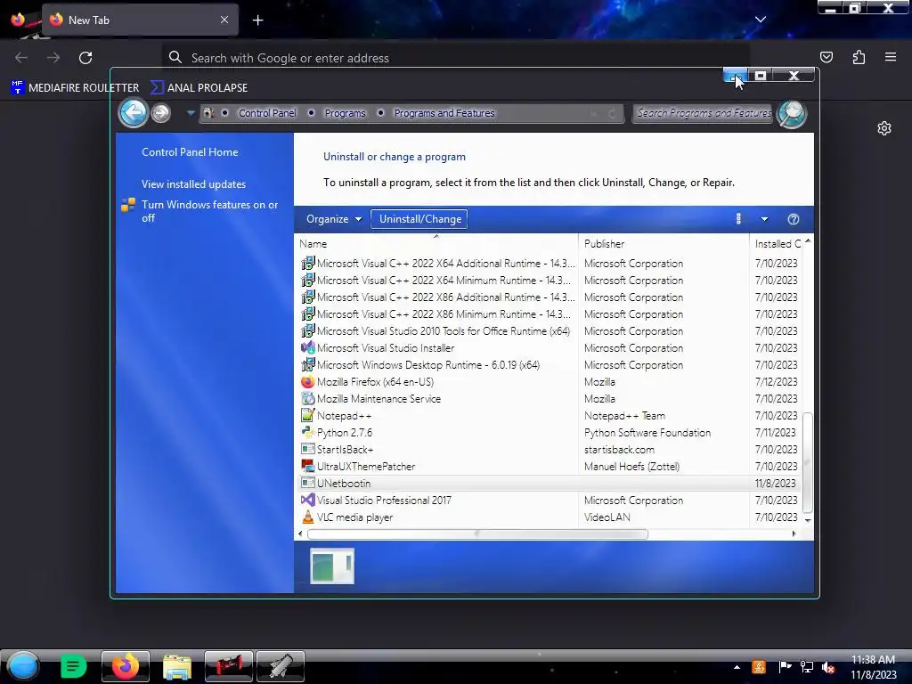The width and height of the screenshot is (912, 684).
Task: Click the Search Programs and Features field
Action: coord(703,113)
